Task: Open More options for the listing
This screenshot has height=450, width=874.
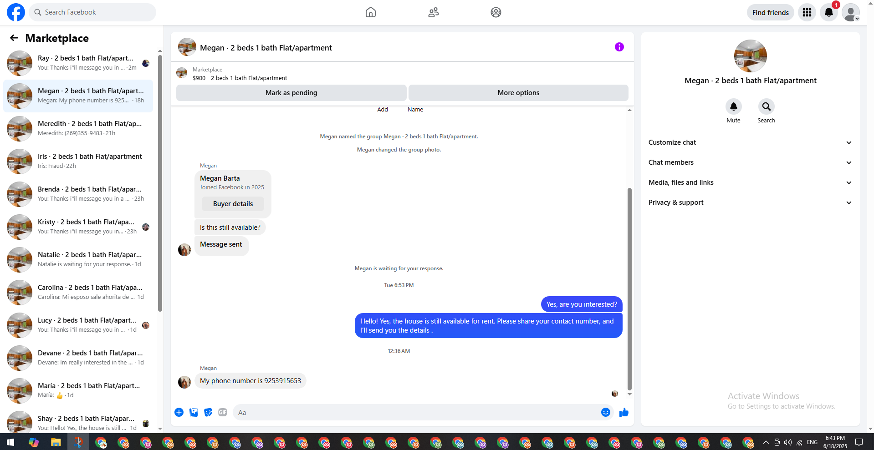Action: coord(518,93)
